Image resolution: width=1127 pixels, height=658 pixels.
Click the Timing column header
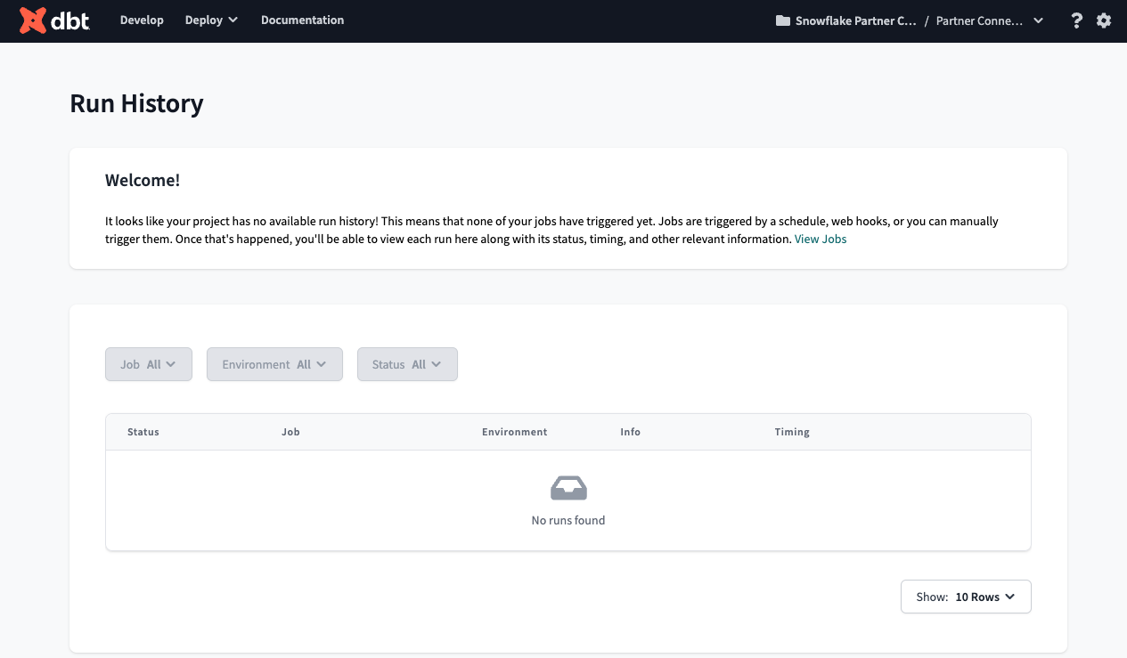(792, 432)
